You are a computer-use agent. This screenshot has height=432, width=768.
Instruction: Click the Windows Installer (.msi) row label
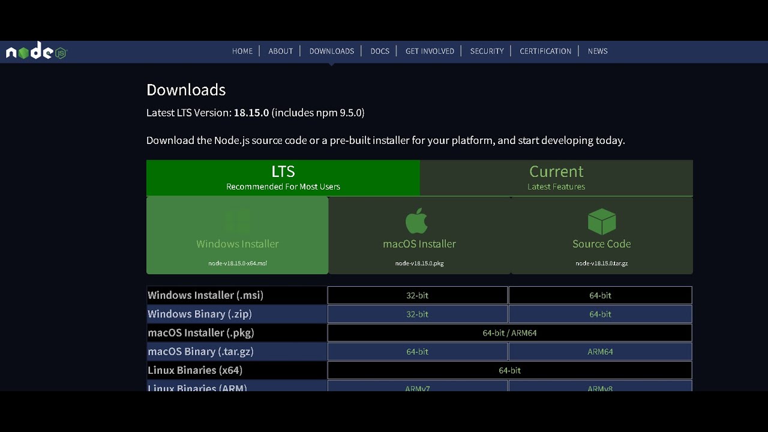tap(206, 295)
